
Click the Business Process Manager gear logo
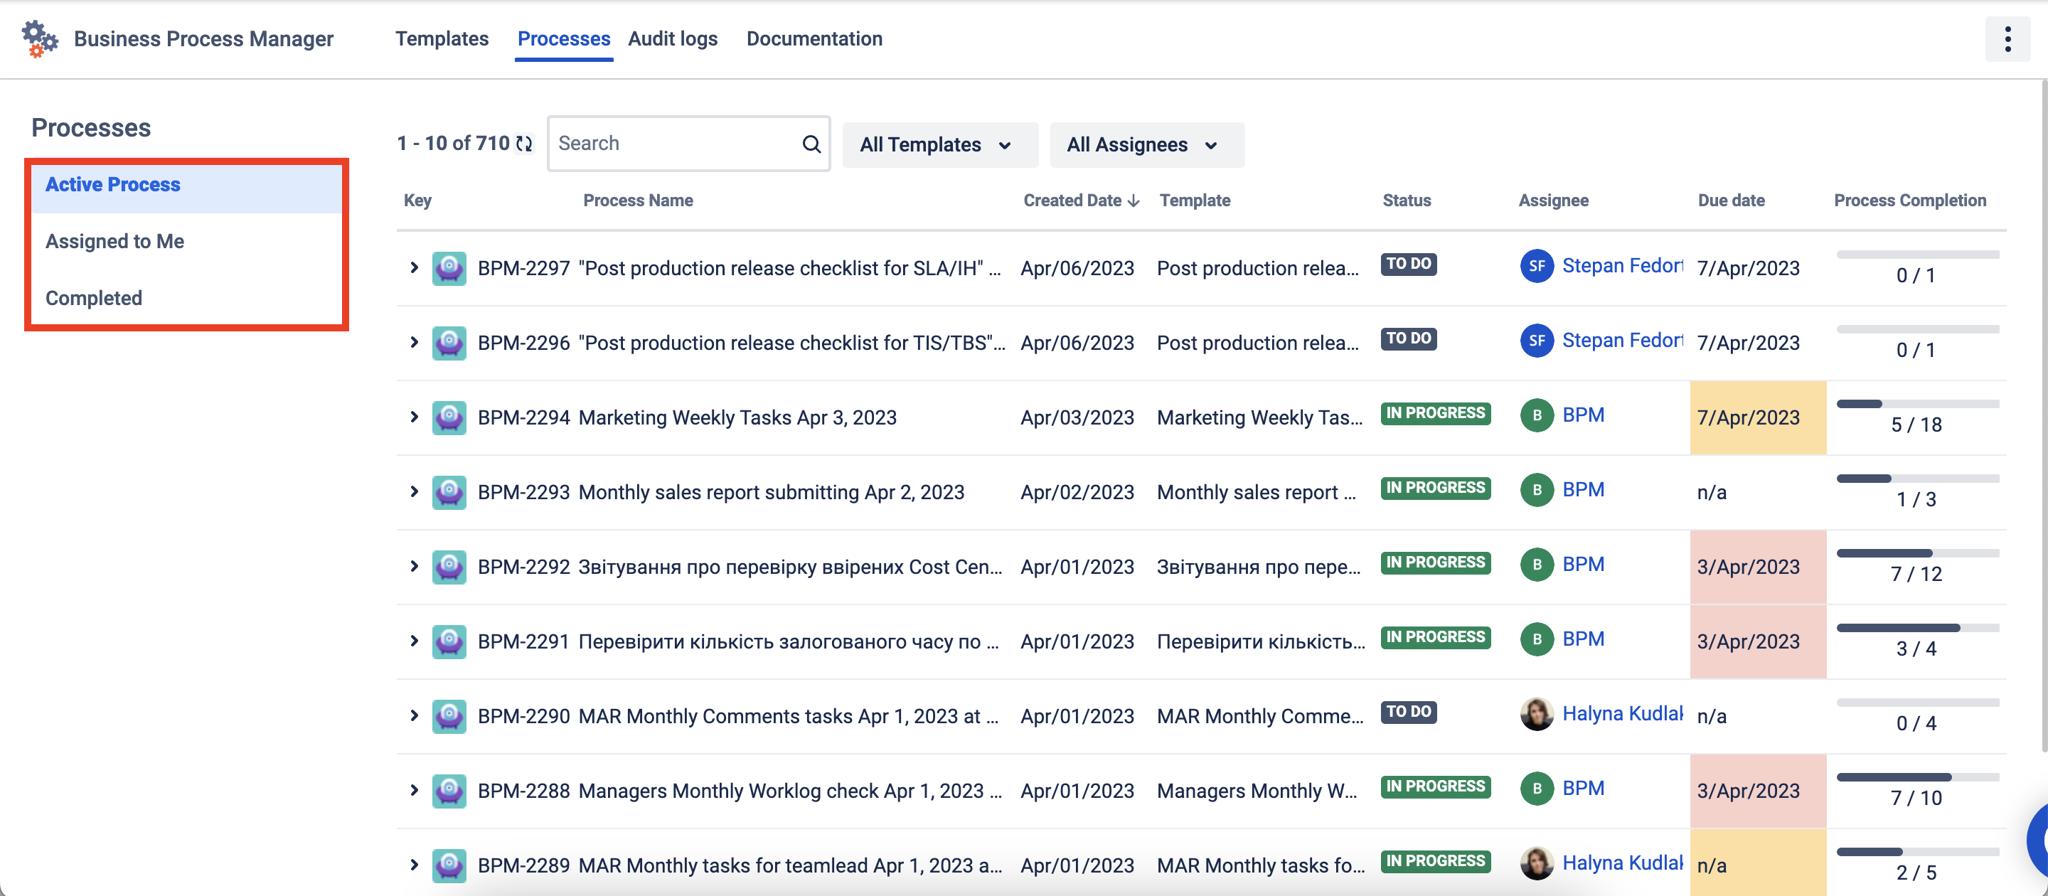tap(39, 39)
